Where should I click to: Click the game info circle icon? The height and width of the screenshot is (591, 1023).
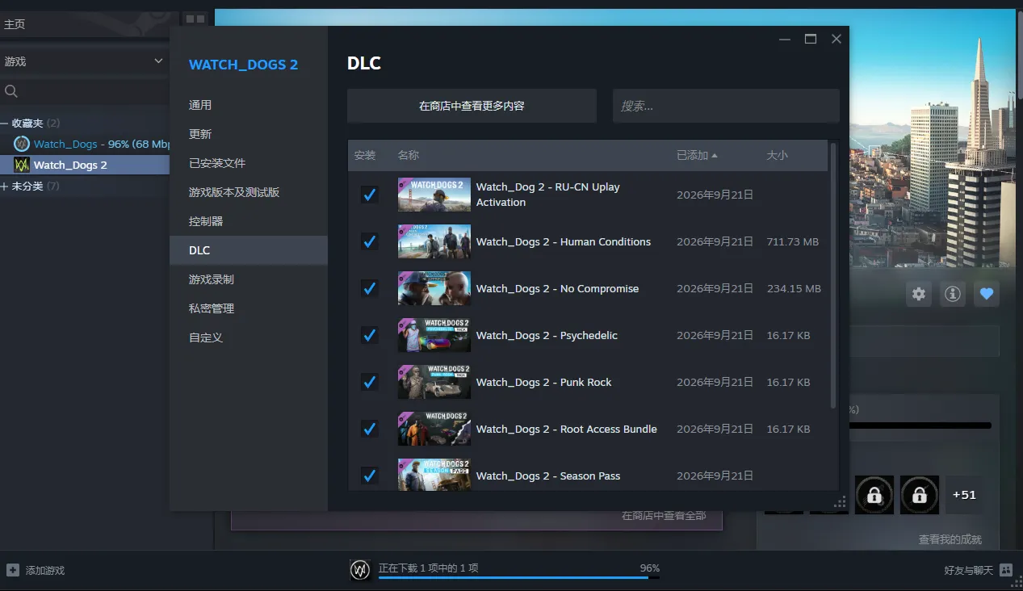coord(953,294)
